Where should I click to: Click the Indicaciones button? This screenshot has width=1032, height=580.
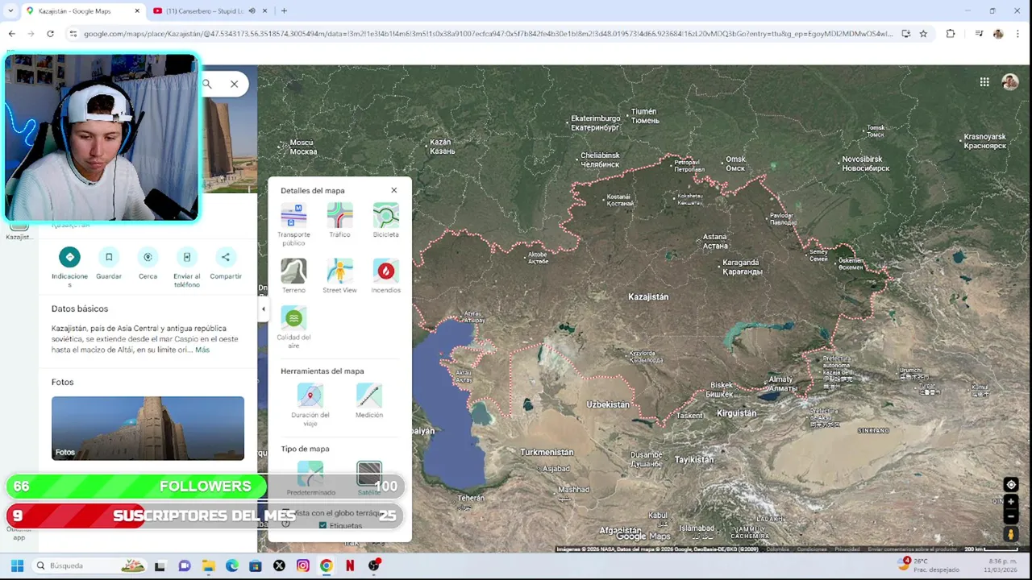69,267
